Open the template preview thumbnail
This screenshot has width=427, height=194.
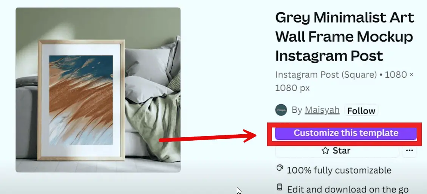98,90
